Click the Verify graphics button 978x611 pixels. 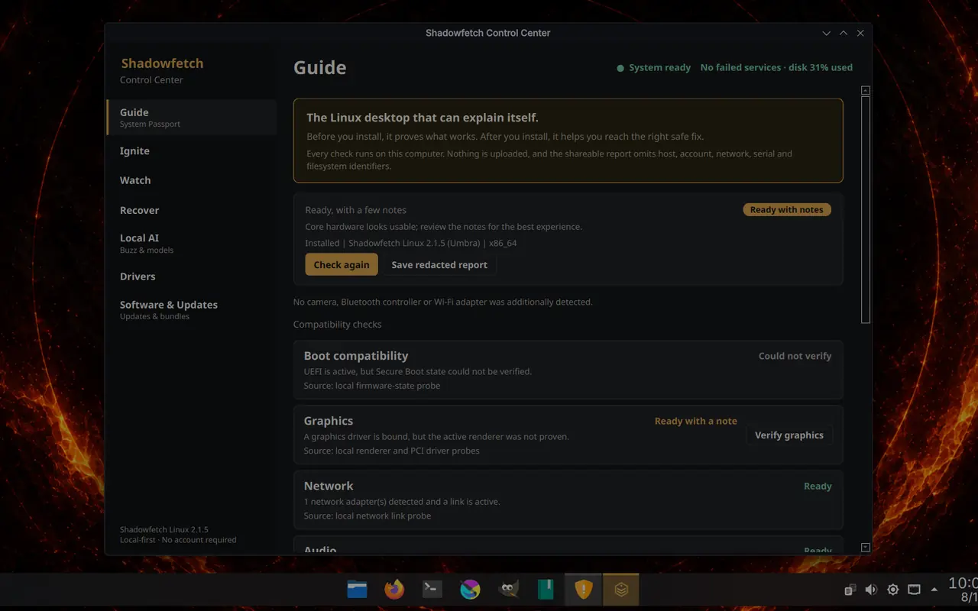point(789,435)
